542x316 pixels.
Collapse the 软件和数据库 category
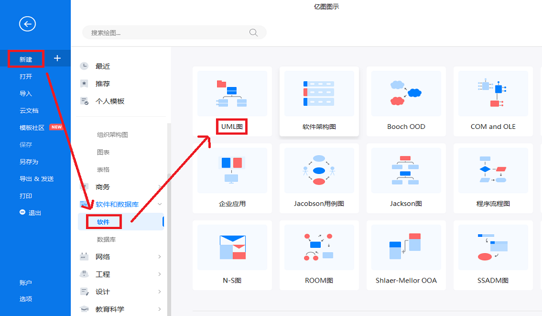click(x=159, y=204)
